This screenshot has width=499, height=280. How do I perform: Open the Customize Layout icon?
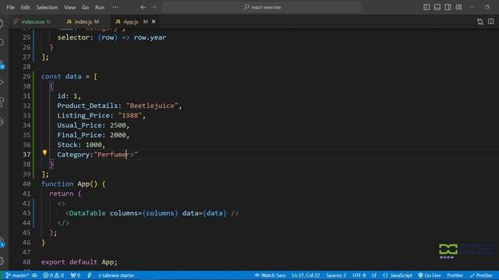tap(458, 7)
